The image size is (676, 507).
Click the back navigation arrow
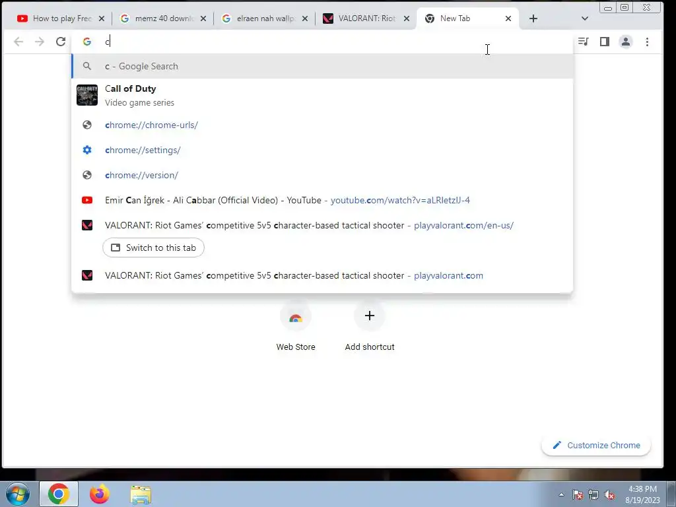pos(18,42)
